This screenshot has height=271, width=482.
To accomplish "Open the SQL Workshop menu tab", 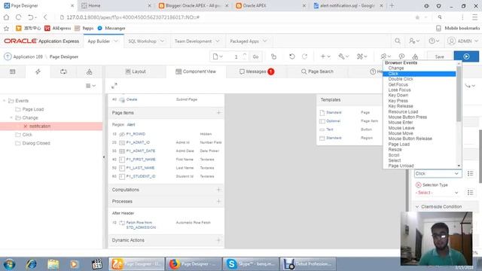I will point(145,41).
